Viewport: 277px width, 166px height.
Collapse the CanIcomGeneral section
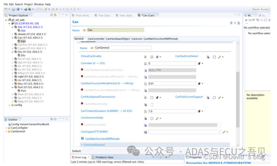click(82, 145)
